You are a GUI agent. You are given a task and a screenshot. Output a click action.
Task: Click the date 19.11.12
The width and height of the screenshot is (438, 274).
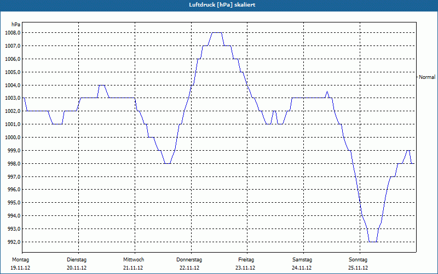(x=20, y=268)
